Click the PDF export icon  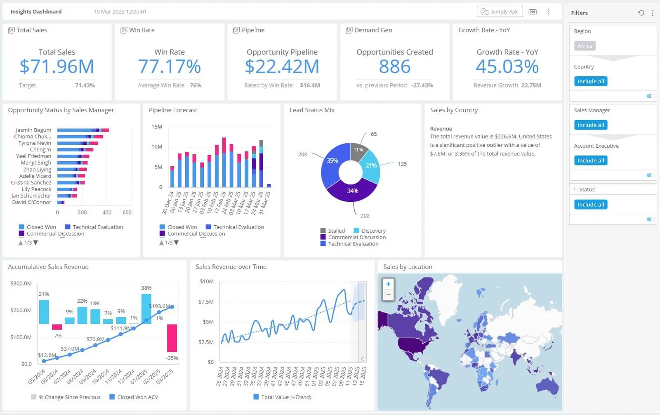(533, 12)
